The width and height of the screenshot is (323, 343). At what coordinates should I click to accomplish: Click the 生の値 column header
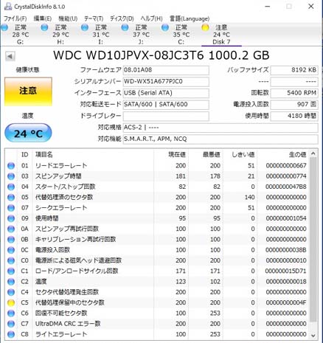tap(298, 155)
